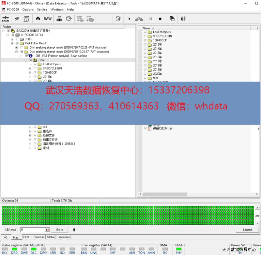
Task: Uncheck the 2015年 folder in right list
Action: (145, 53)
